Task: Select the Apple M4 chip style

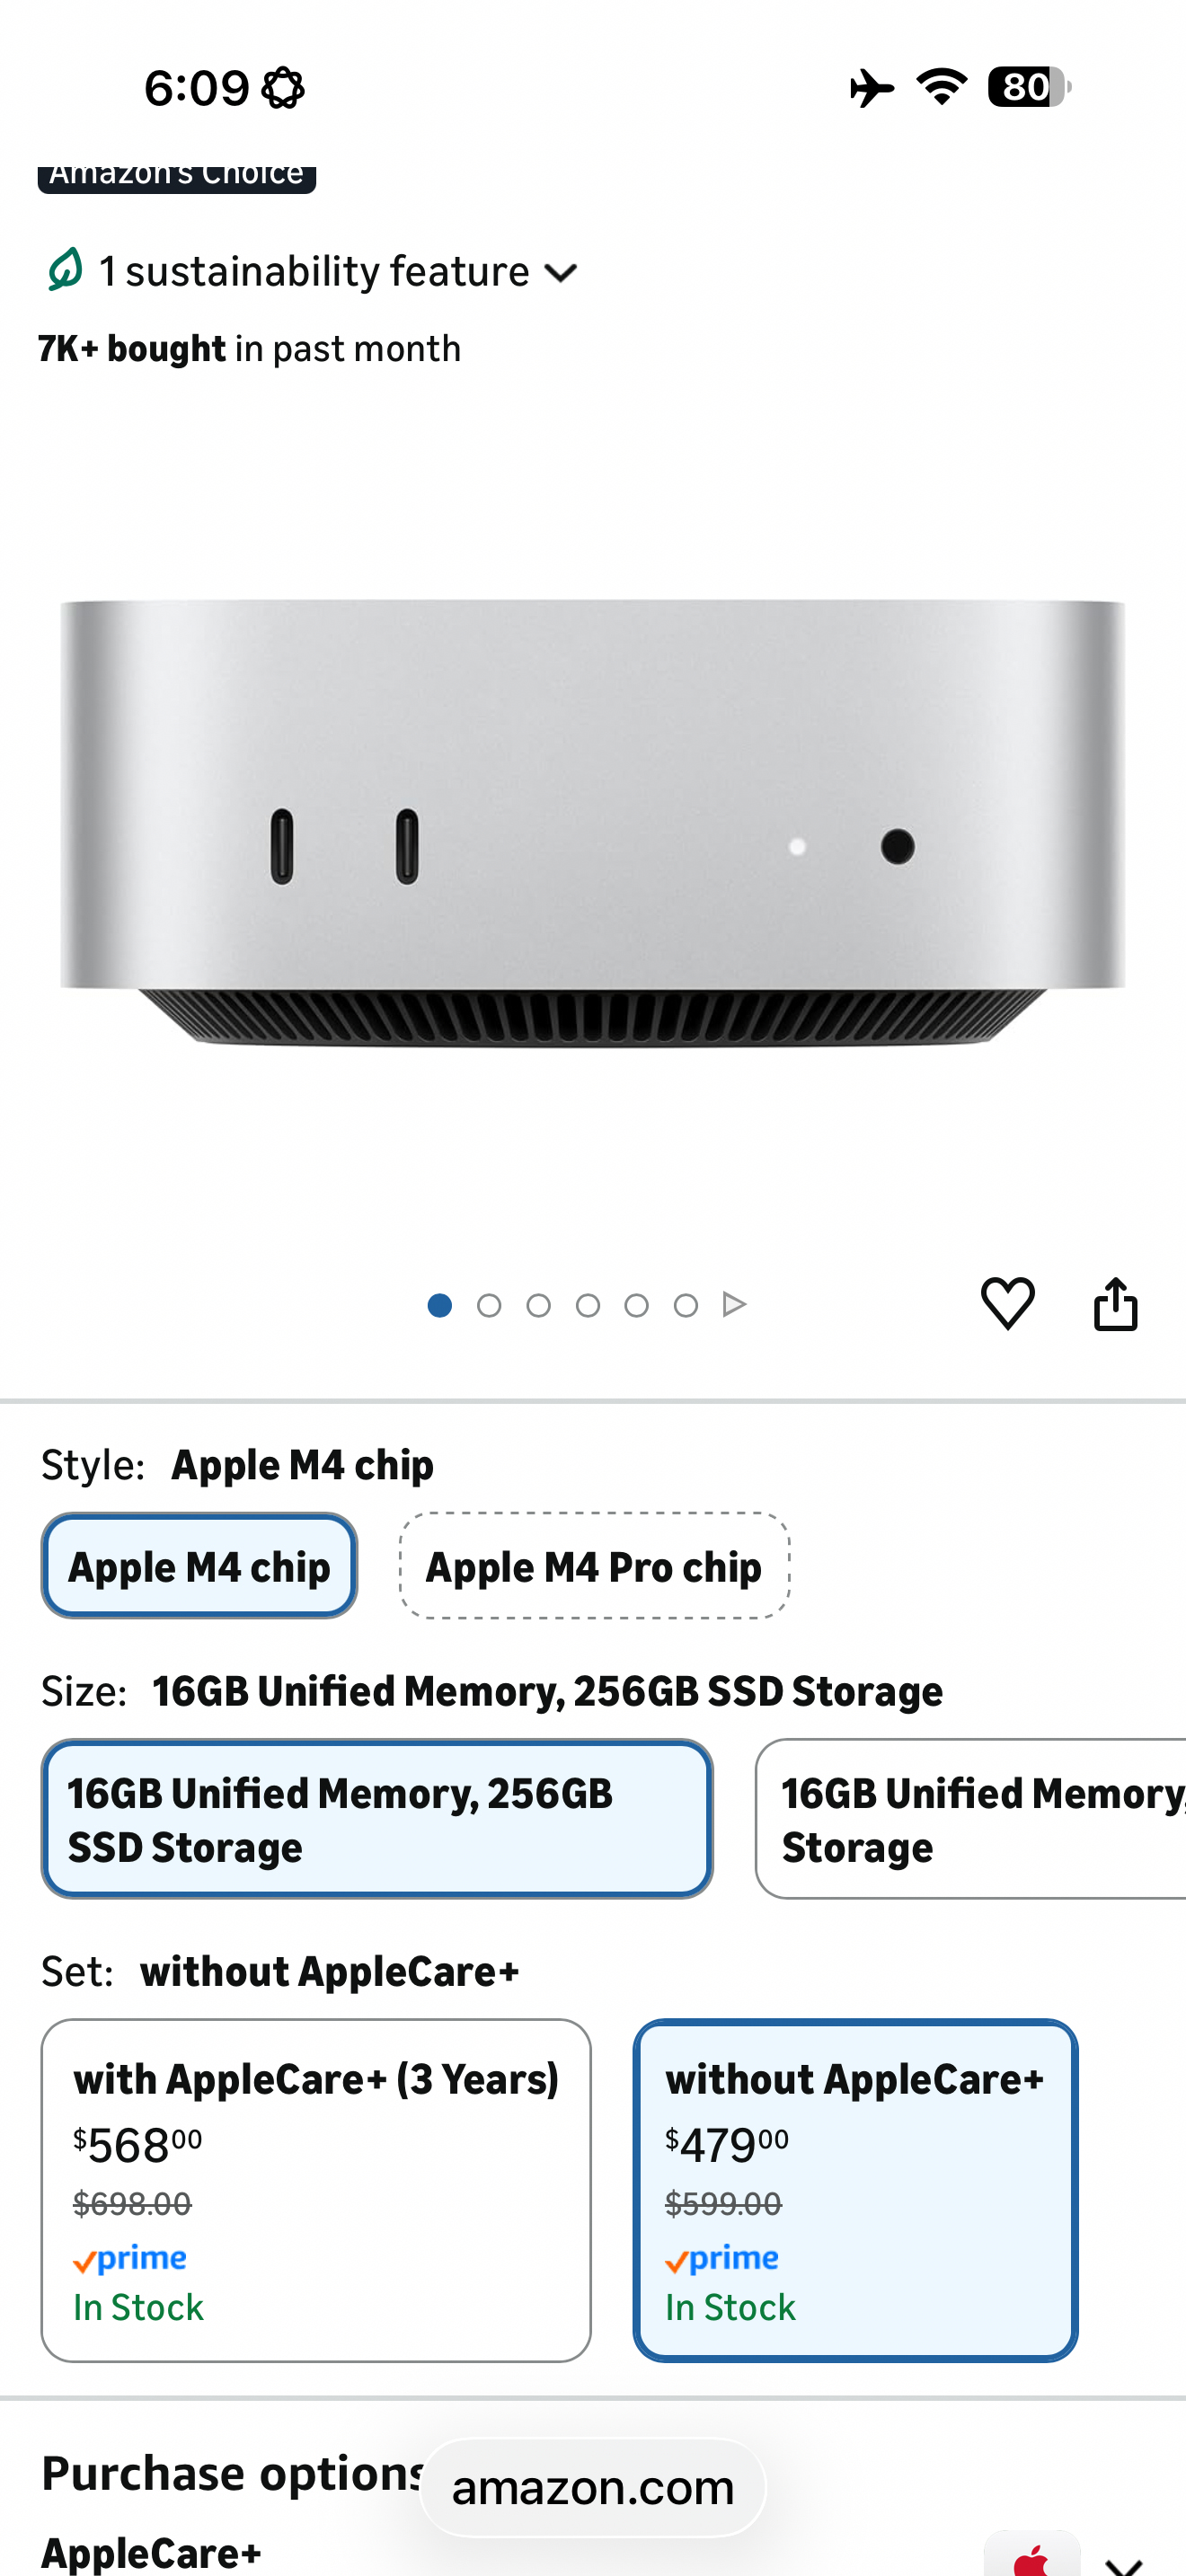Action: tap(199, 1566)
